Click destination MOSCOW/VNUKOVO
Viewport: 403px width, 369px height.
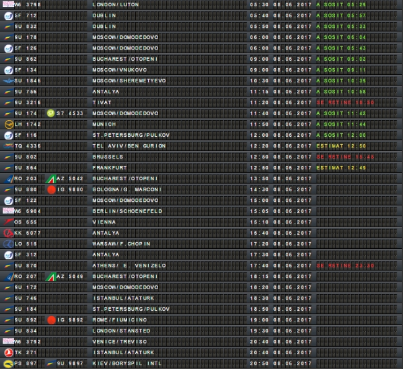(x=120, y=70)
